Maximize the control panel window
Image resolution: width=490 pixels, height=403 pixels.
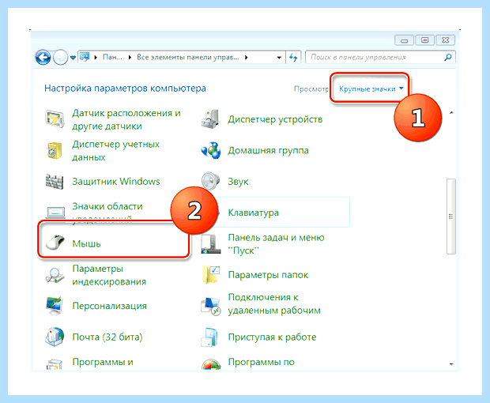point(424,40)
